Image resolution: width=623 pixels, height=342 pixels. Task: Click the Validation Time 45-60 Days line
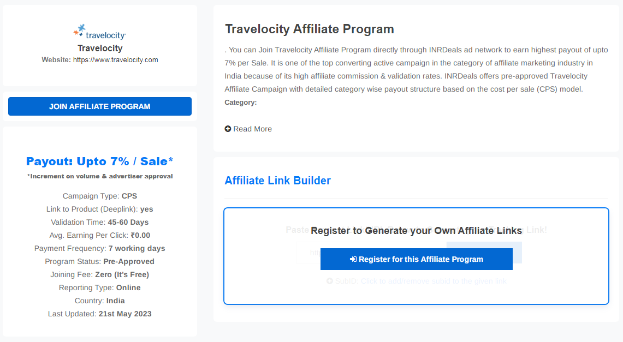[x=100, y=222]
